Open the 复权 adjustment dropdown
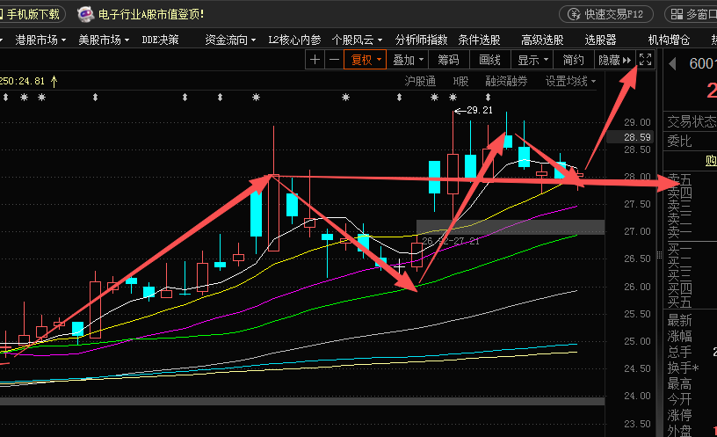 tap(366, 60)
